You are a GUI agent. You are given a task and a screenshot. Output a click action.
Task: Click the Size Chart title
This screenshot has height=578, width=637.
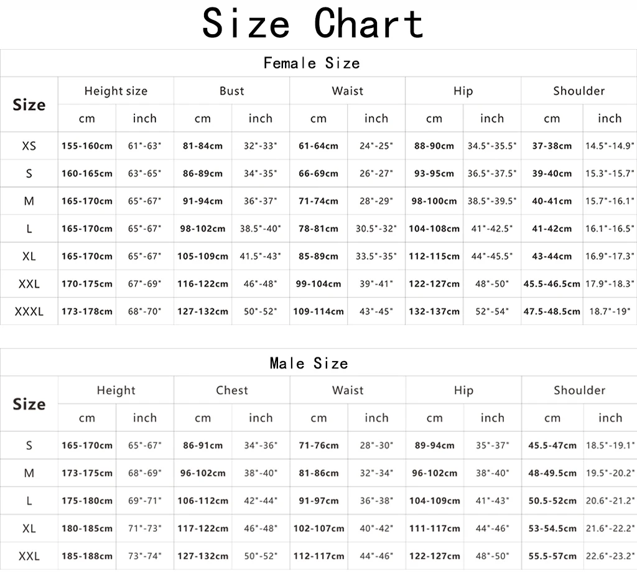(x=313, y=23)
